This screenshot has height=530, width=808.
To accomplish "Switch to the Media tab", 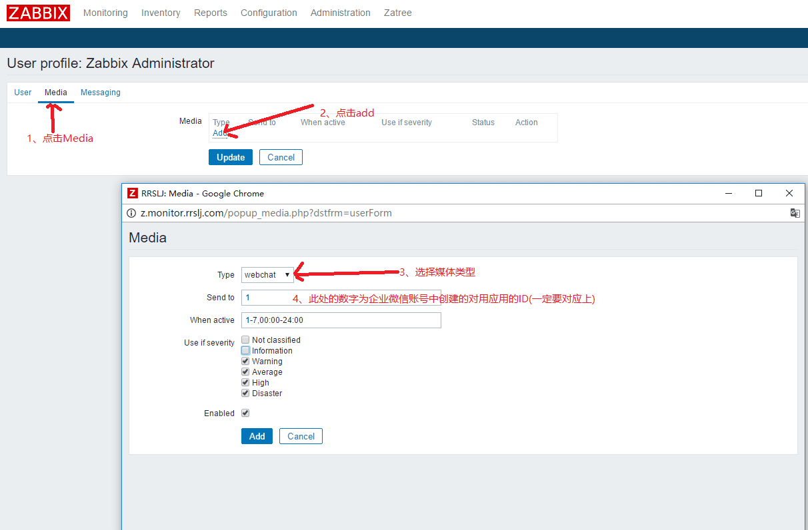I will pyautogui.click(x=56, y=93).
